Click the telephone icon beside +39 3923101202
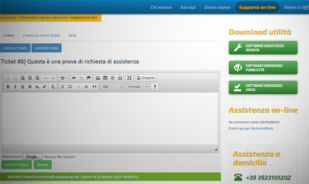 pyautogui.click(x=238, y=177)
